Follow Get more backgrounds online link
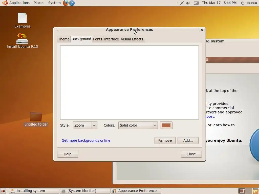This screenshot has width=259, height=194. 86,140
